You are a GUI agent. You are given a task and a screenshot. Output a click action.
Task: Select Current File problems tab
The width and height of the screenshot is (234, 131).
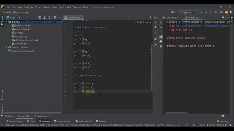(23, 116)
